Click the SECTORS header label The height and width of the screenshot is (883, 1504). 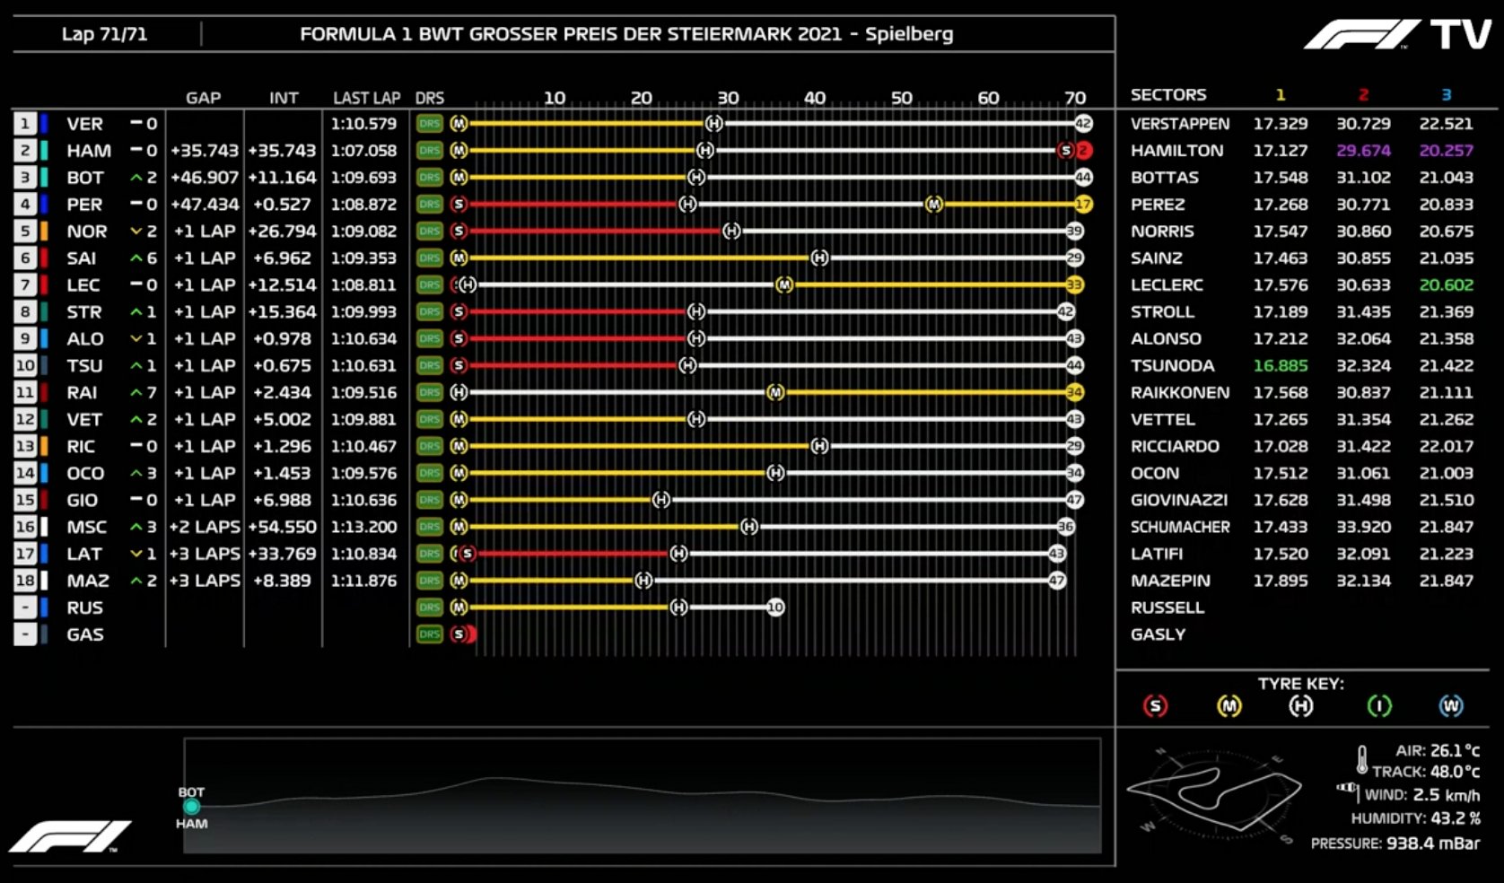point(1168,94)
